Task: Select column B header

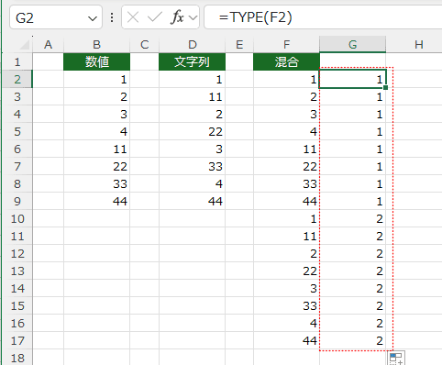Action: coord(96,45)
